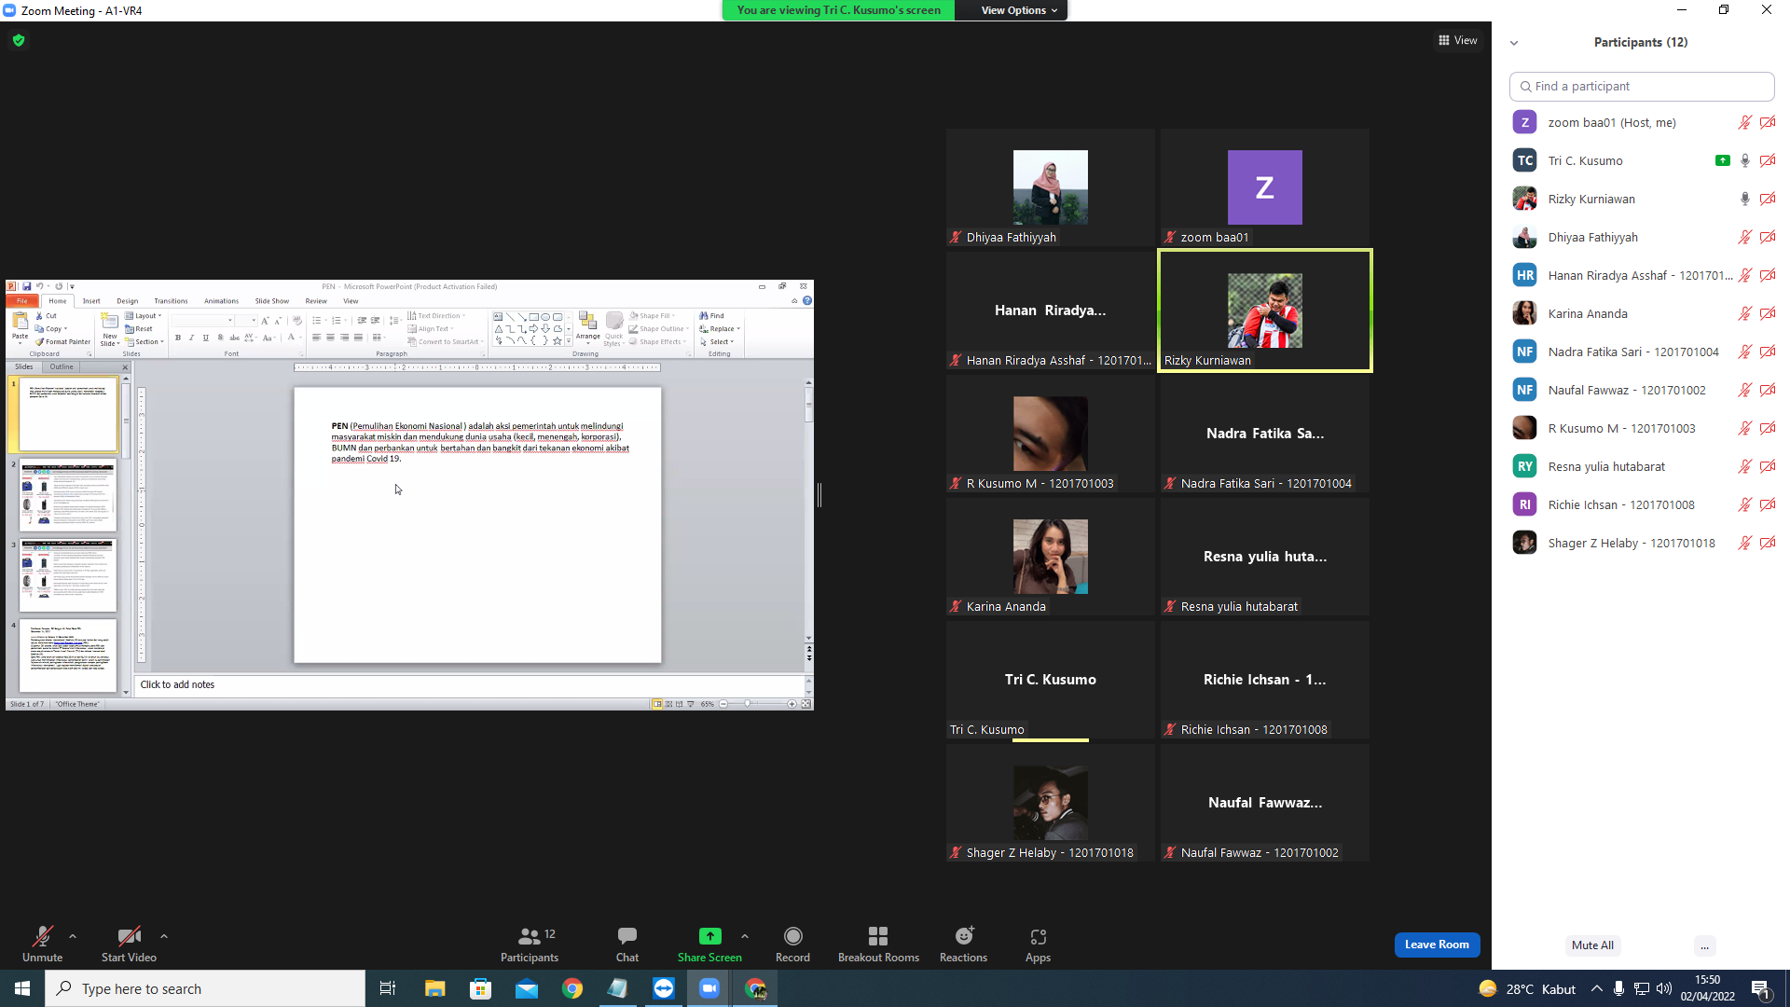This screenshot has height=1007, width=1790.
Task: Switch to the Transitions tab in PowerPoint
Action: coord(171,301)
